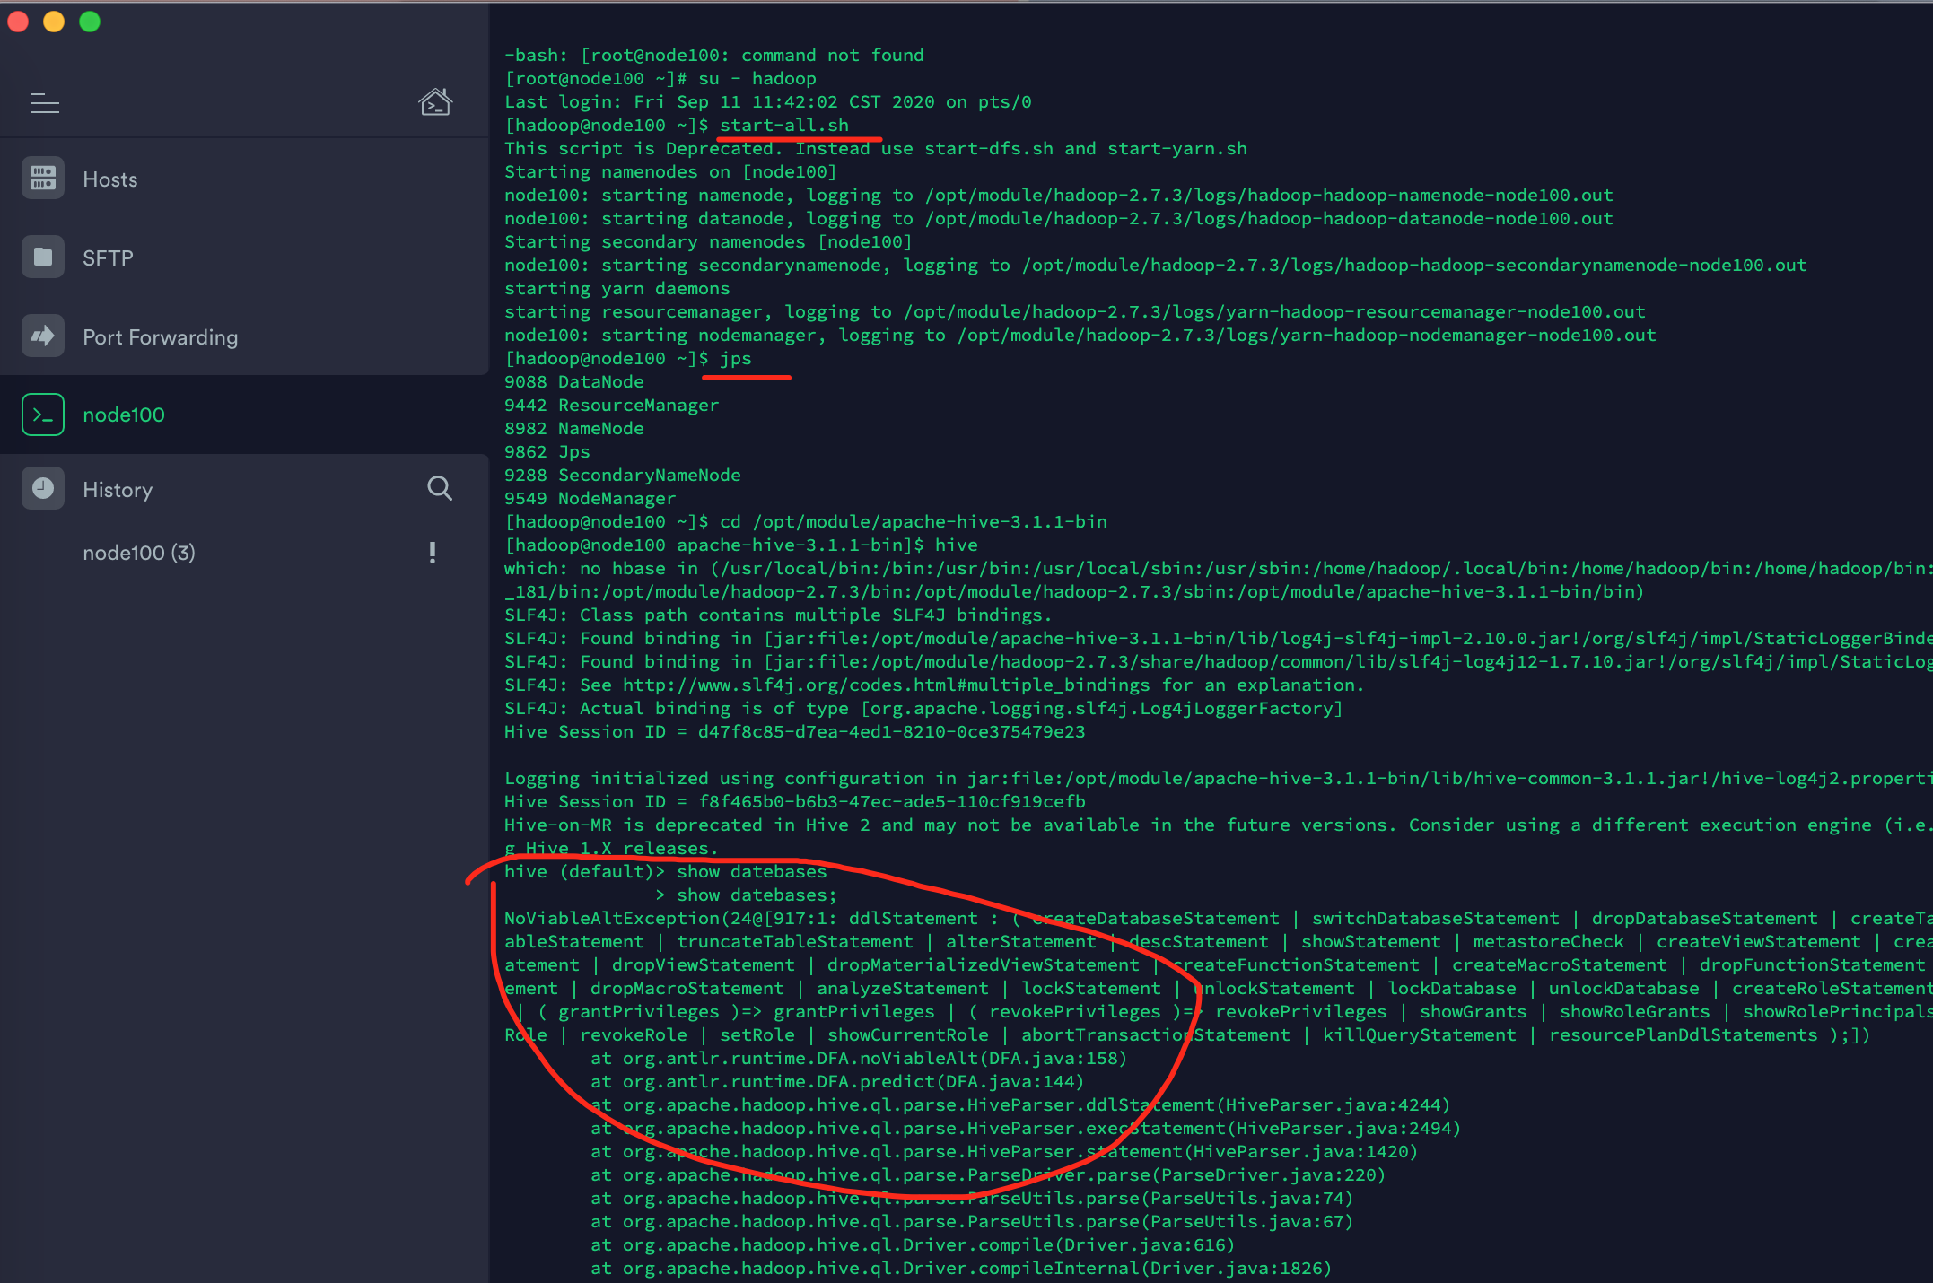Open the local terminal house icon

pyautogui.click(x=435, y=102)
